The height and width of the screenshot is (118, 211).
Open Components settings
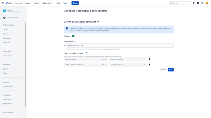7,86
